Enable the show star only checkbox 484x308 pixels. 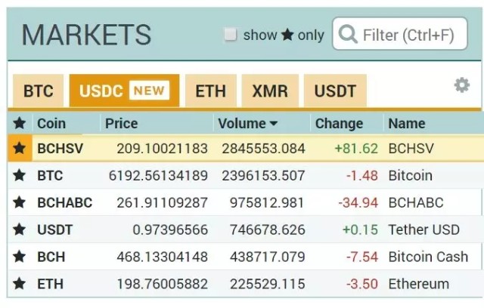tap(230, 34)
